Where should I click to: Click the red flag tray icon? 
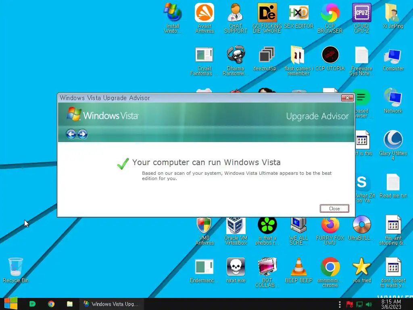tap(350, 304)
